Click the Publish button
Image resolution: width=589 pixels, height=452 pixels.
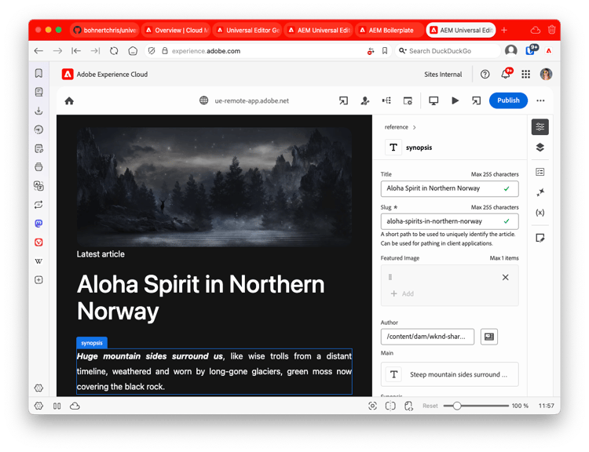point(508,100)
